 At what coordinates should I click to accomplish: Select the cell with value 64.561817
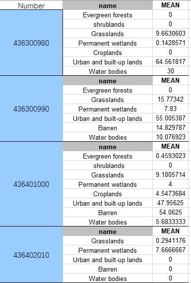(x=170, y=61)
